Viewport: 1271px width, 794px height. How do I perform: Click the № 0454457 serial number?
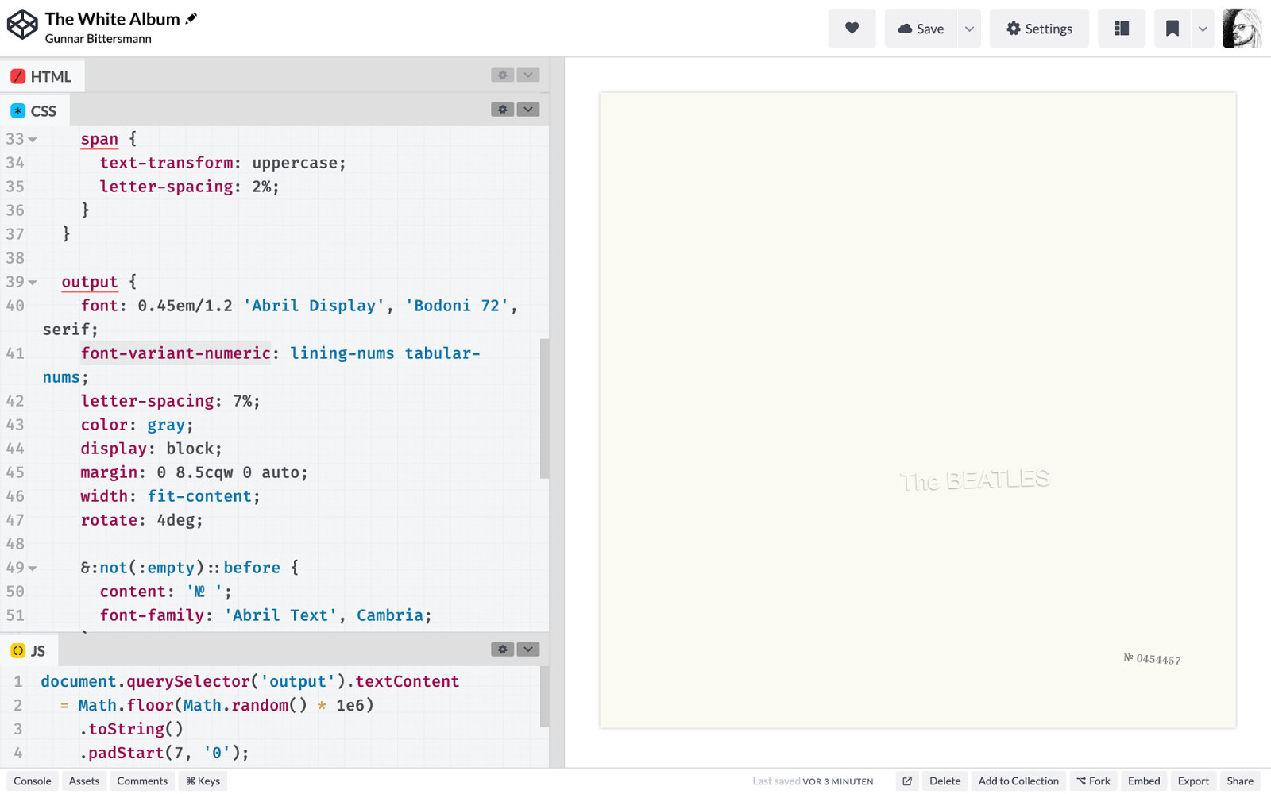[x=1152, y=659]
